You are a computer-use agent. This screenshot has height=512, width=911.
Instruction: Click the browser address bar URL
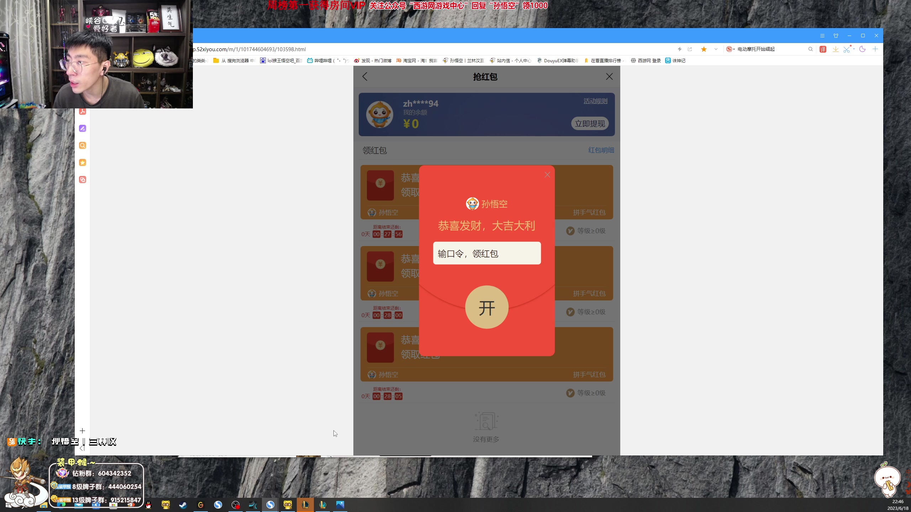point(249,49)
